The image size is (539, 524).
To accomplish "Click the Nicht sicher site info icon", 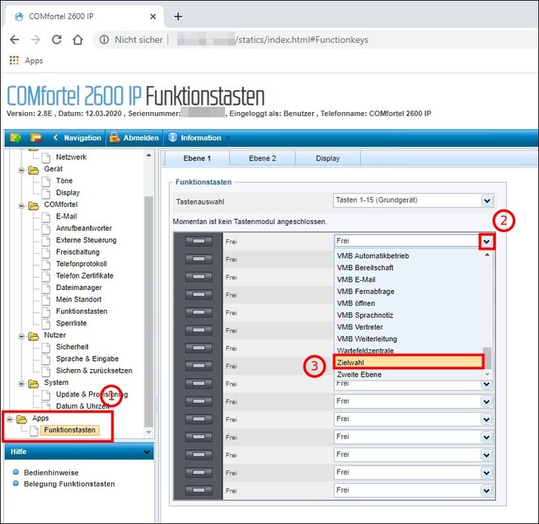I will click(104, 40).
